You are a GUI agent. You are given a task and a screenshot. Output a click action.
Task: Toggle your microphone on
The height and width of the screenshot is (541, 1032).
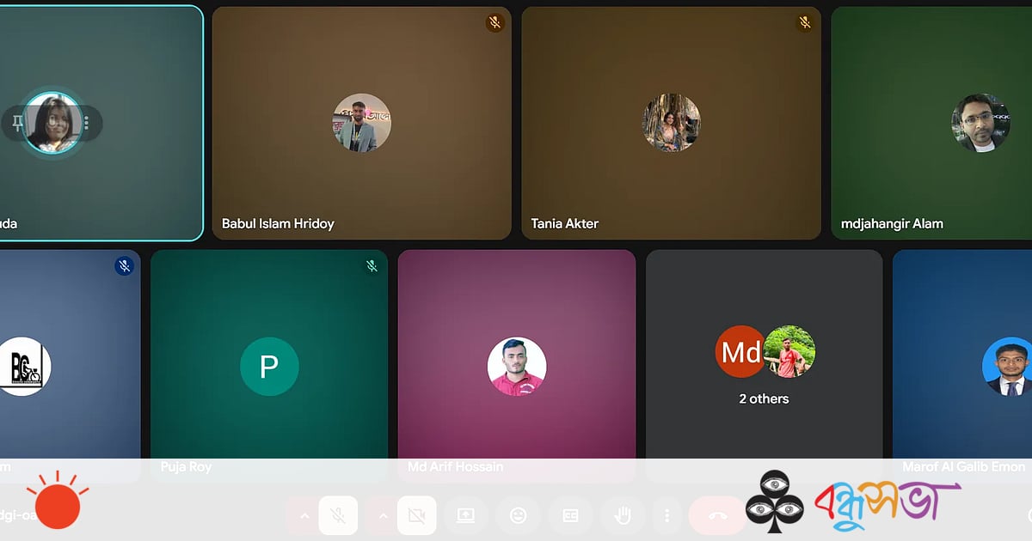(x=338, y=515)
